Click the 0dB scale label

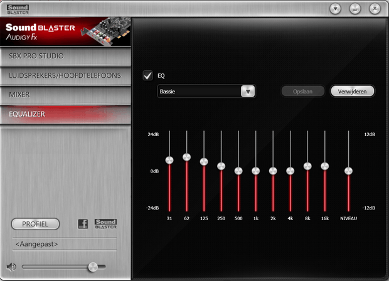coord(154,171)
